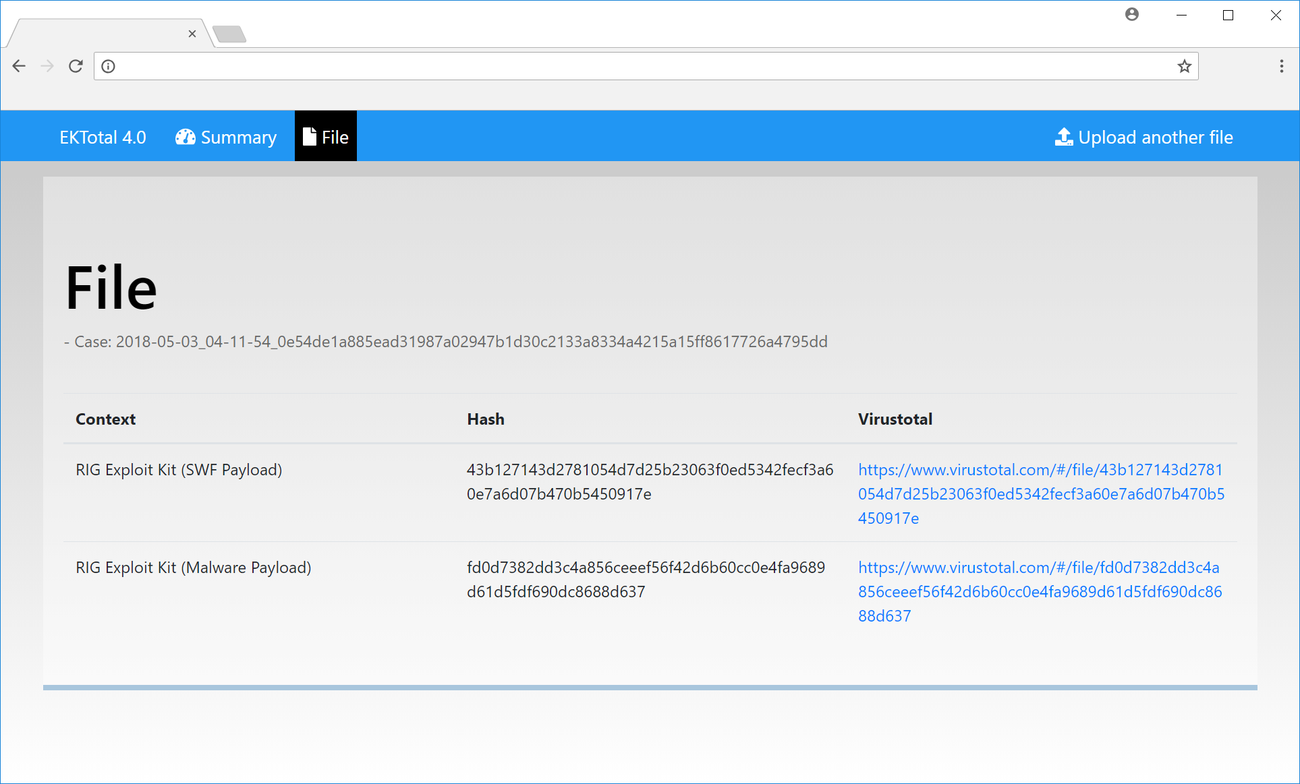Open the browser three-dot menu
Viewport: 1300px width, 784px height.
(1281, 66)
